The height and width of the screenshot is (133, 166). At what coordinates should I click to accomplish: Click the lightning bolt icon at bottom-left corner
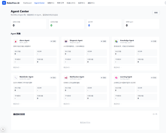point(3,129)
